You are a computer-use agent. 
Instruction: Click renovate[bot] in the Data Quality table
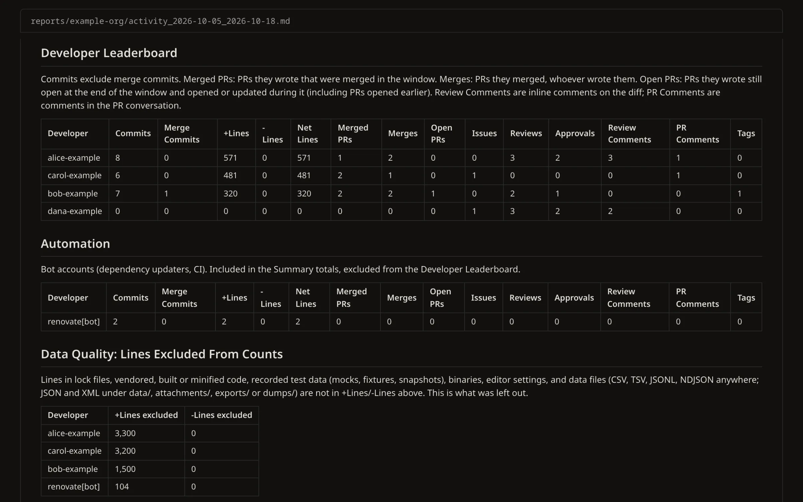(74, 487)
